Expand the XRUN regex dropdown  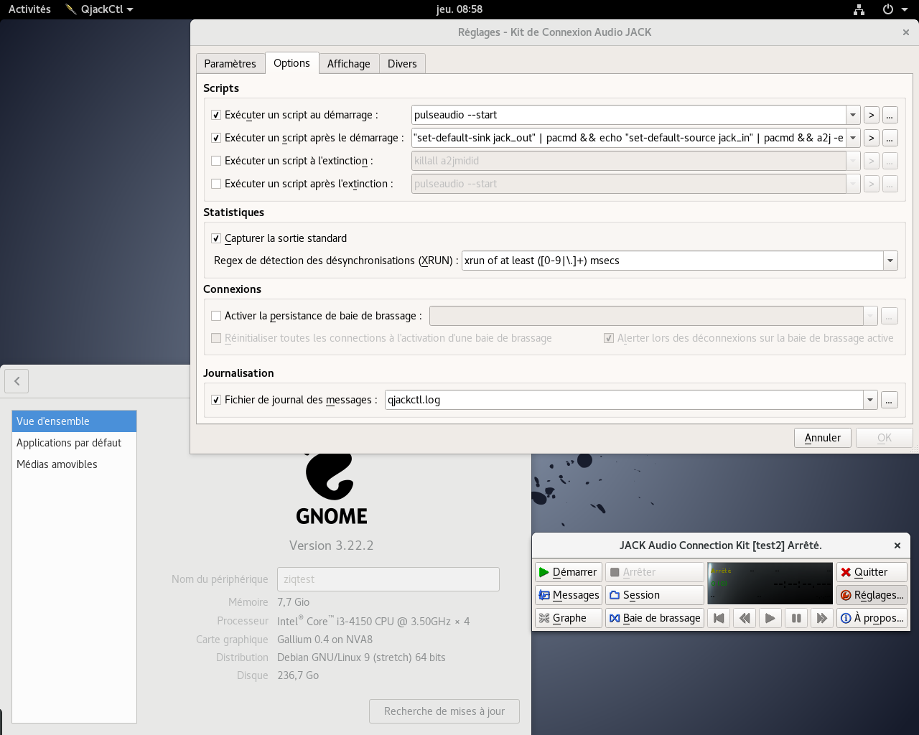coord(890,261)
